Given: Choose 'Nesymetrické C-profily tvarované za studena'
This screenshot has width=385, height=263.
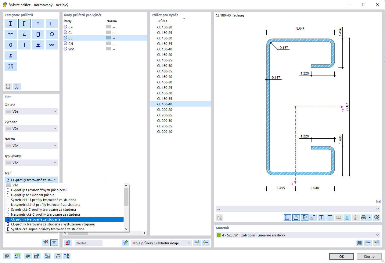Looking at the screenshot, I should (x=64, y=214).
